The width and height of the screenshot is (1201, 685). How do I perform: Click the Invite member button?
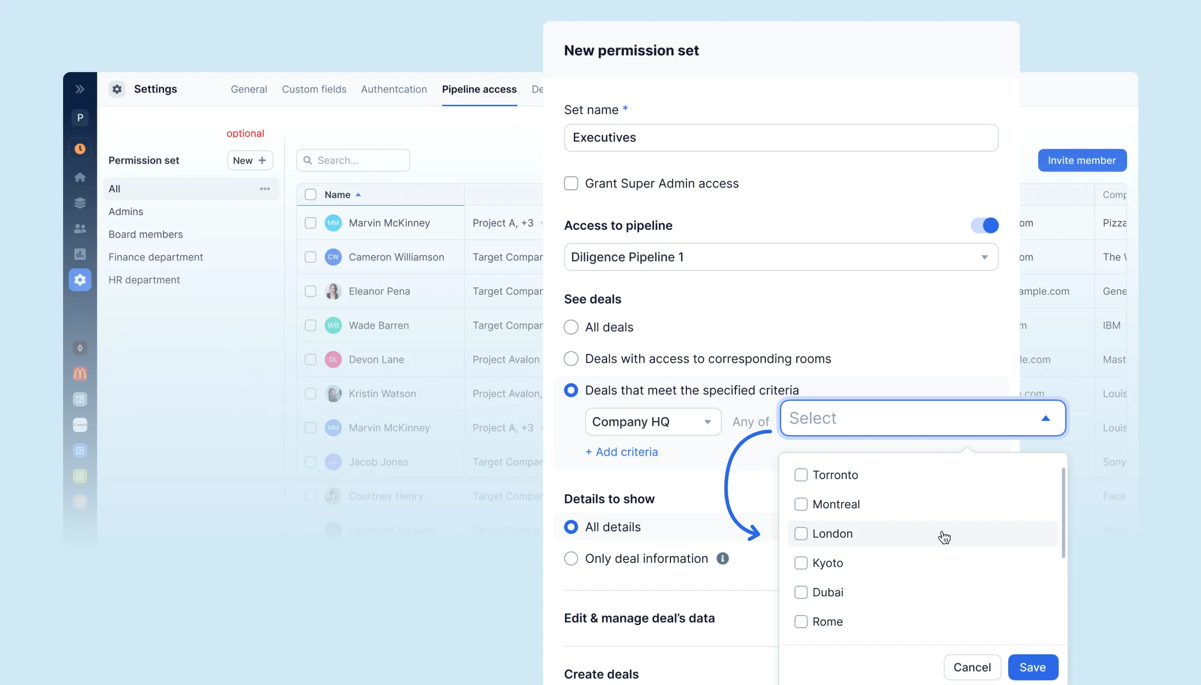[1082, 160]
